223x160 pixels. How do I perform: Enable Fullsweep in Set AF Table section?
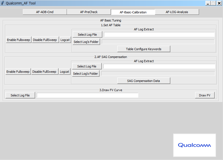pos(18,40)
